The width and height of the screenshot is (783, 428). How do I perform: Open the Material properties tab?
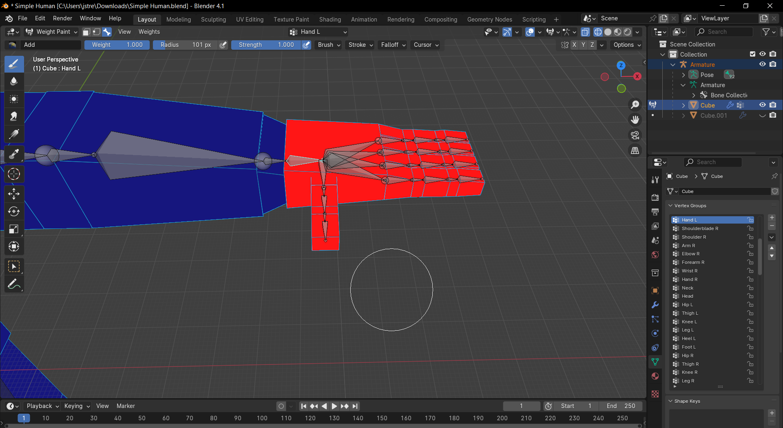pyautogui.click(x=655, y=376)
